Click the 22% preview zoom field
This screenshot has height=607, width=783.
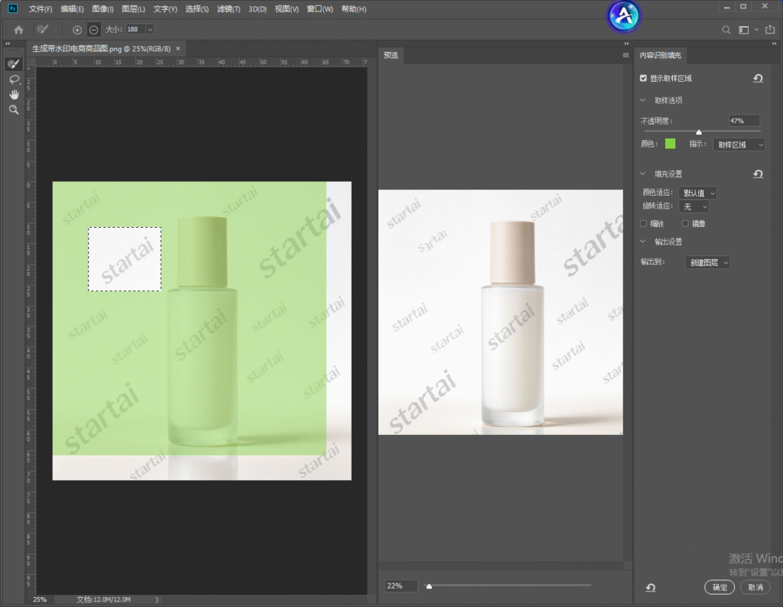point(401,586)
